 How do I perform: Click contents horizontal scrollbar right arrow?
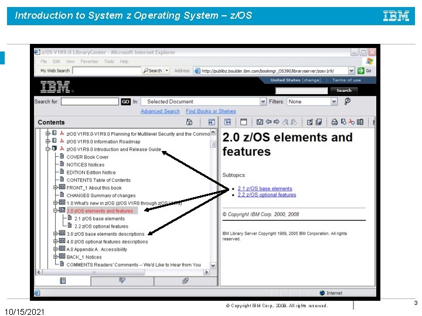tap(206, 272)
